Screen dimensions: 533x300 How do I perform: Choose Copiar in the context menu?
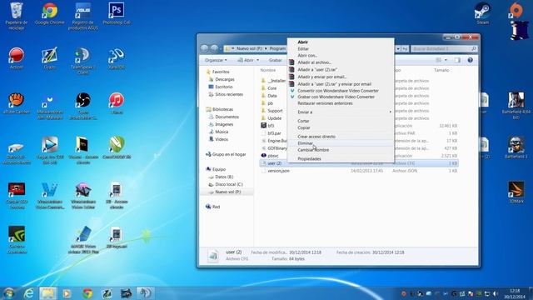341,127
